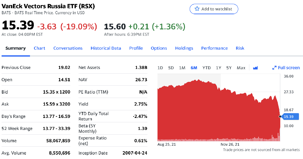Open the Profile tab

pyautogui.click(x=136, y=48)
